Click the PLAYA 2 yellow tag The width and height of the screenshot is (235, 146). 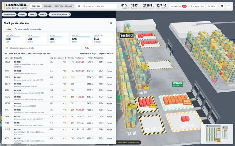[x=153, y=106]
